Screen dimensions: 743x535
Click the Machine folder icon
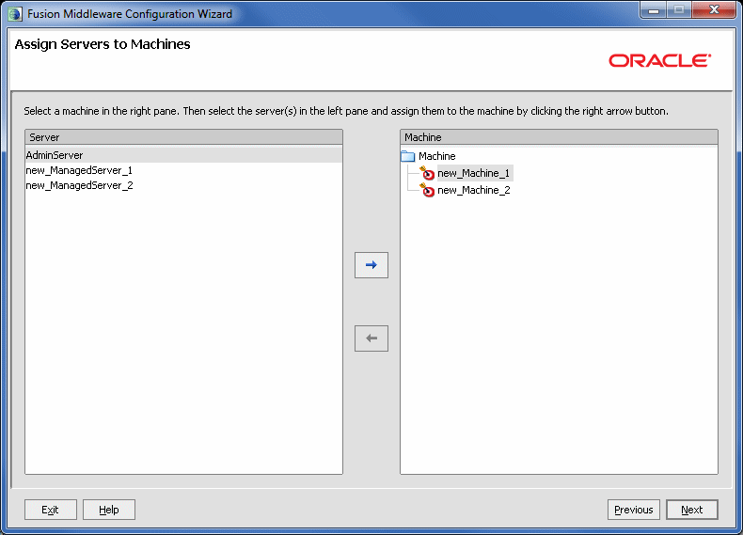click(x=408, y=156)
